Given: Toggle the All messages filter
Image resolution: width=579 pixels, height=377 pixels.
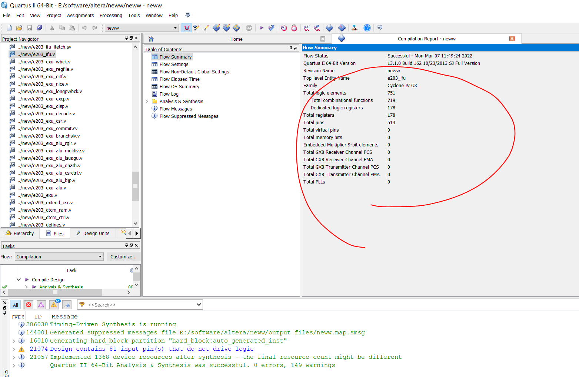Looking at the screenshot, I should [x=16, y=305].
